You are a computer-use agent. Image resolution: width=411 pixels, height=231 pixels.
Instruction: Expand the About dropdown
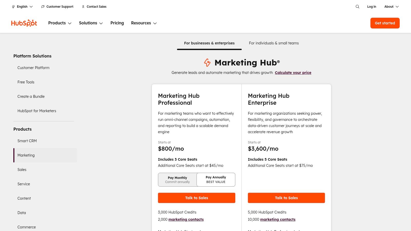click(x=391, y=7)
